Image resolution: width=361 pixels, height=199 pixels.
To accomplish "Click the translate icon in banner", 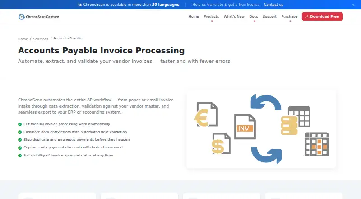I will click(x=79, y=5).
